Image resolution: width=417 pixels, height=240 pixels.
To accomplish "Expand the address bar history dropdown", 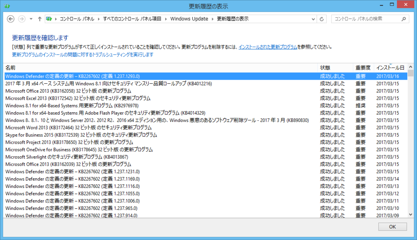I will coord(313,19).
